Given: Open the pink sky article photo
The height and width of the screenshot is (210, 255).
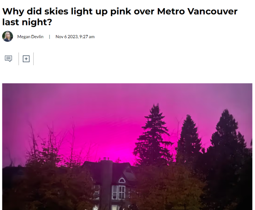Looking at the screenshot, I should point(127,147).
